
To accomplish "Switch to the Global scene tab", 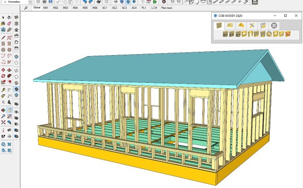I will pos(37,8).
